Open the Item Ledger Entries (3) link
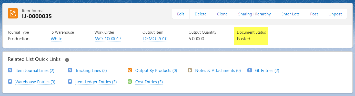The height and width of the screenshot is (96, 355). (96, 82)
